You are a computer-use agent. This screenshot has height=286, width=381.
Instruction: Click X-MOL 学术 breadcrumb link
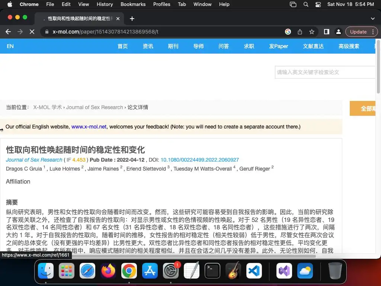(x=47, y=107)
